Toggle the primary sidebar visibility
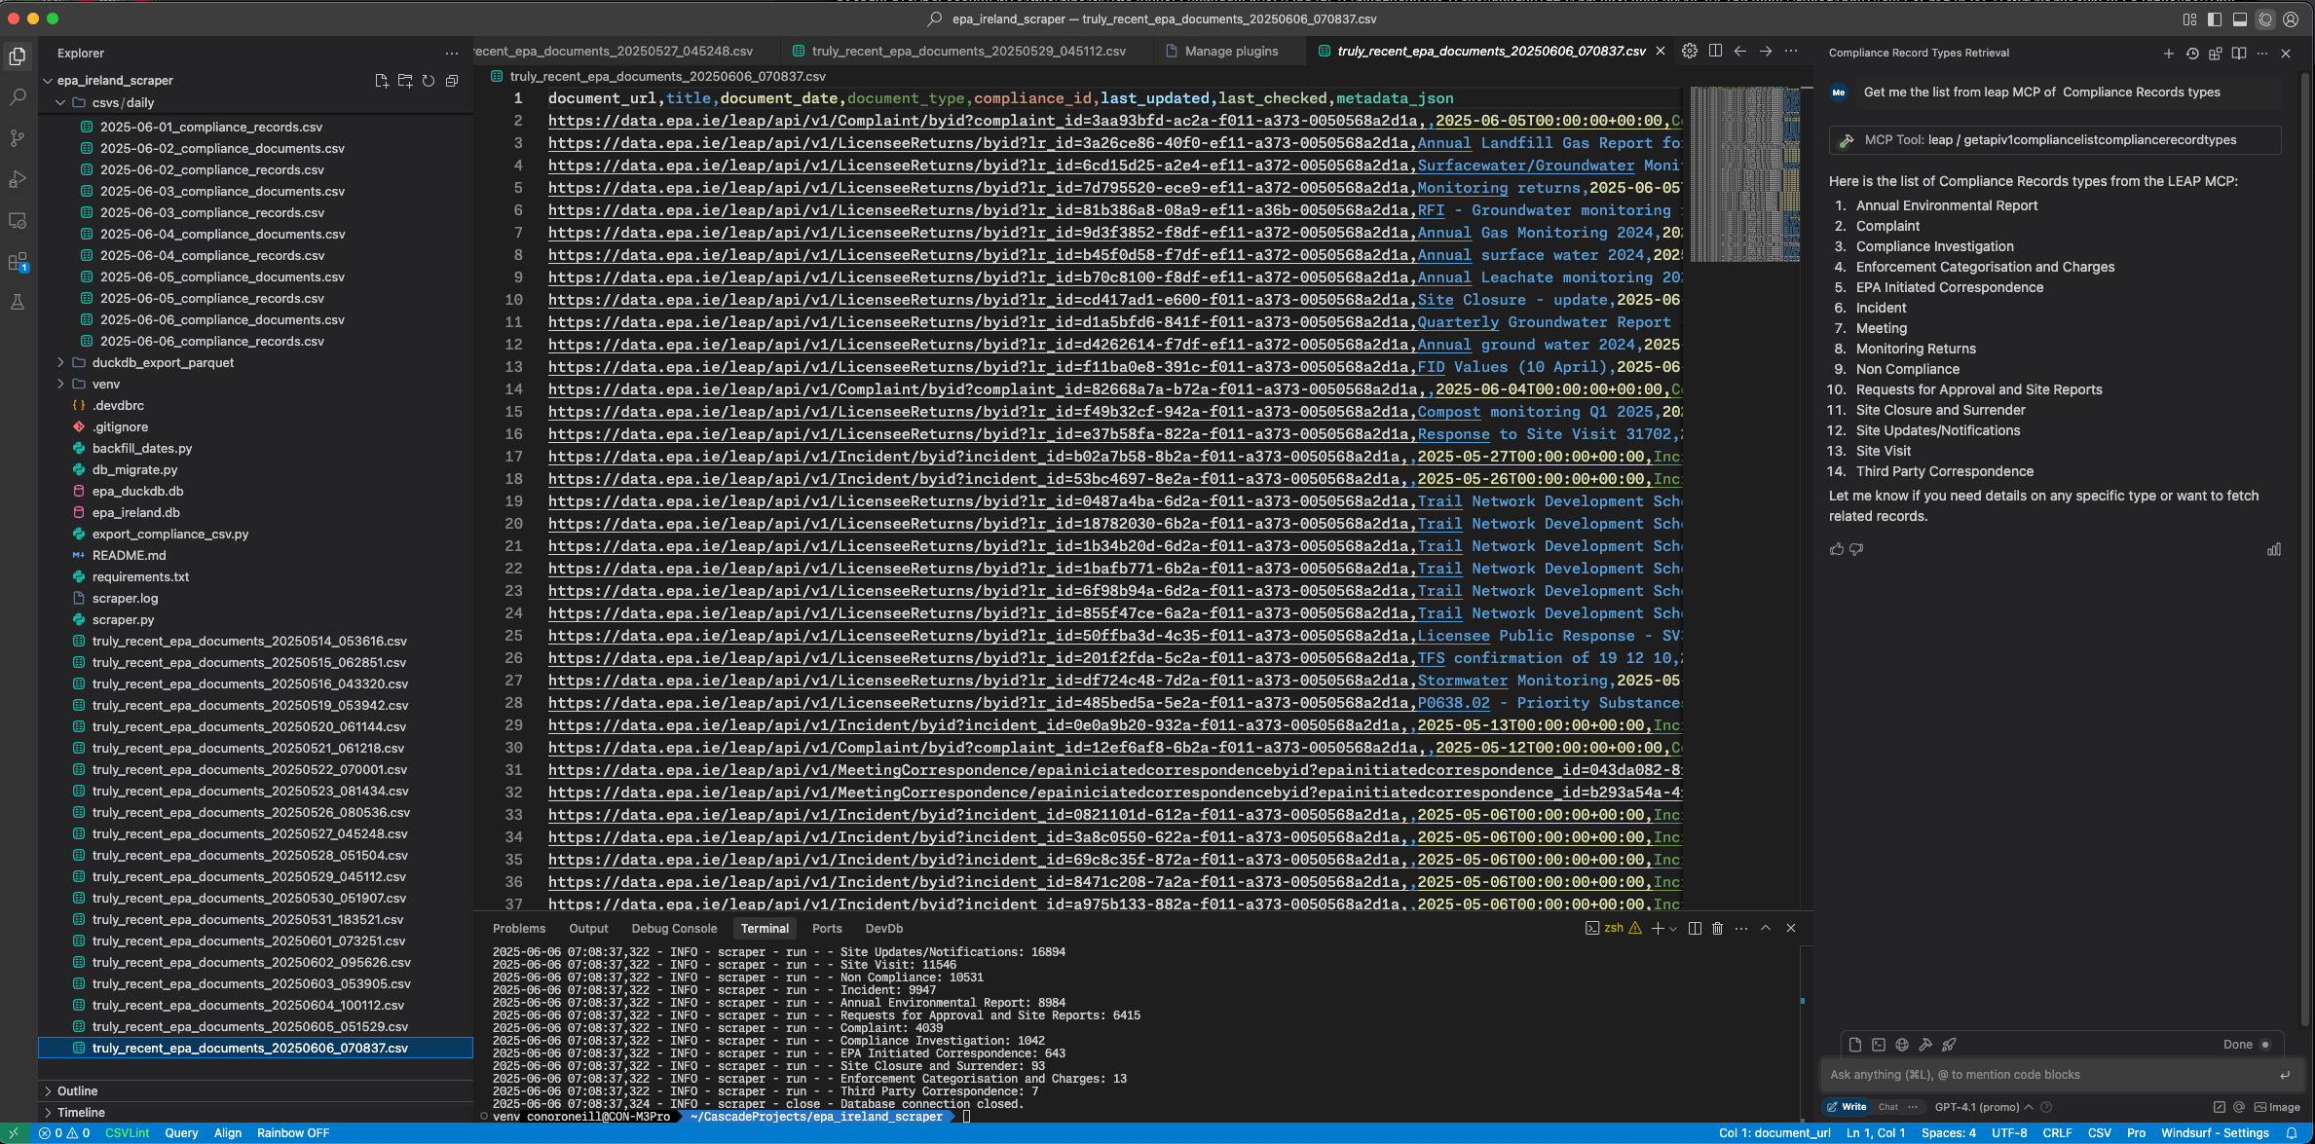 click(2215, 19)
